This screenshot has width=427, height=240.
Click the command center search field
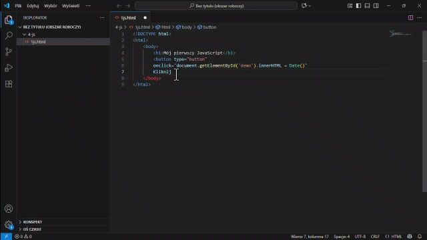[216, 6]
